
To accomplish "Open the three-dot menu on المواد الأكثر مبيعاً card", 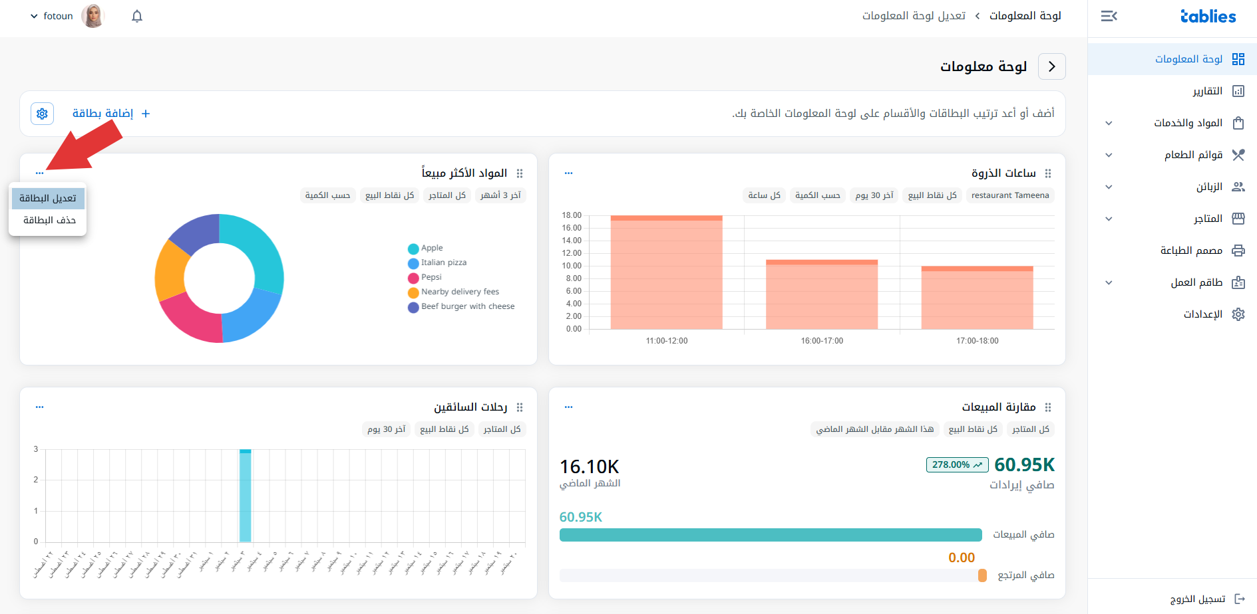I will tap(40, 173).
